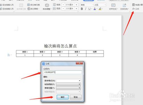Click the empty result cell under 结果
The height and width of the screenshot is (105, 143).
pyautogui.click(x=95, y=55)
